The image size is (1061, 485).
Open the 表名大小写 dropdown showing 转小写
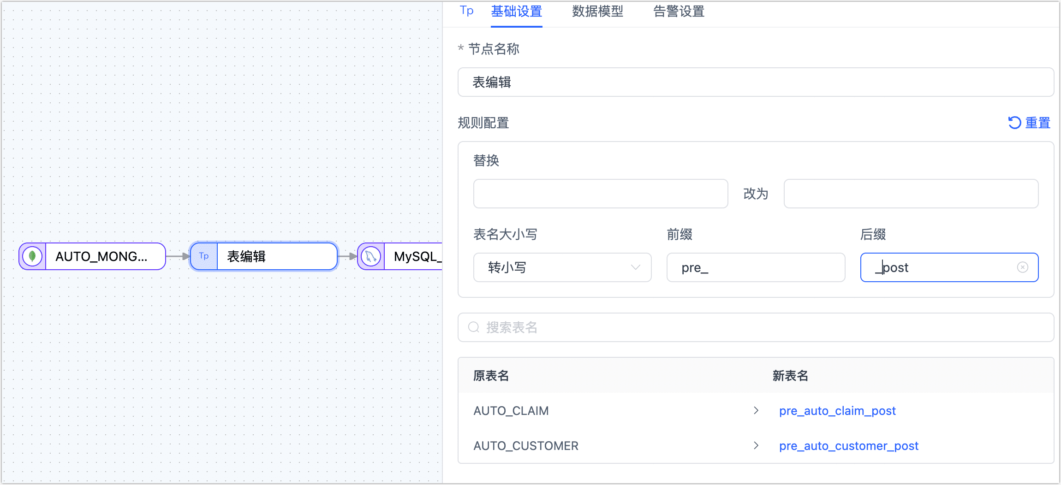(x=554, y=267)
